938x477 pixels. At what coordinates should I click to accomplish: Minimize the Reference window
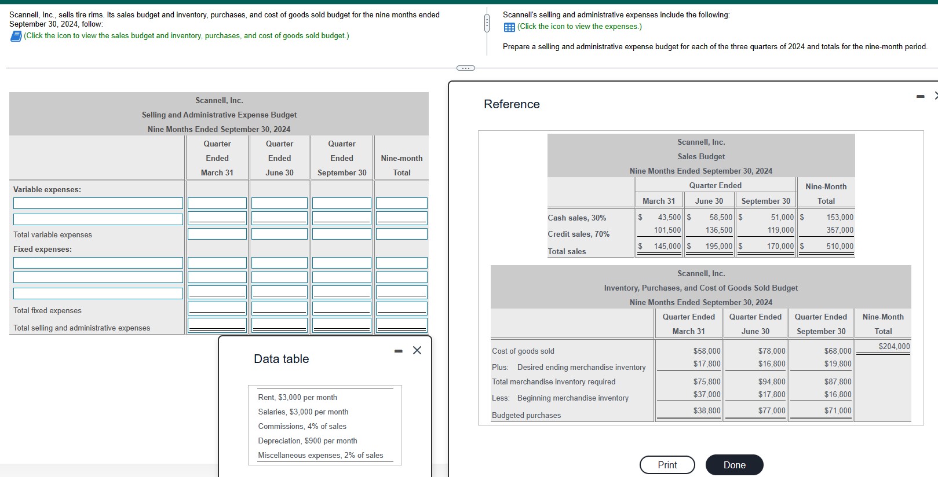[x=921, y=96]
